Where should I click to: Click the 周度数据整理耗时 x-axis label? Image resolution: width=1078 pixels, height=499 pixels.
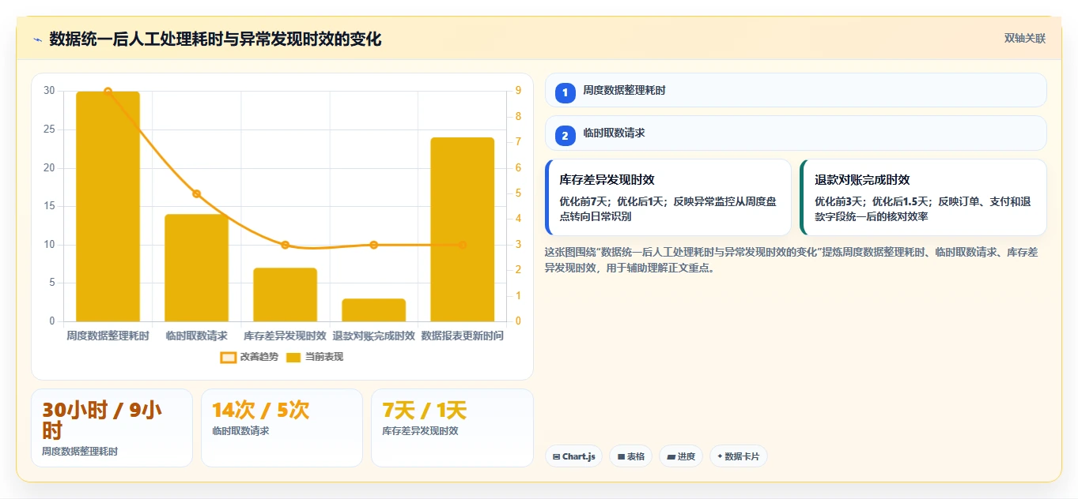108,336
